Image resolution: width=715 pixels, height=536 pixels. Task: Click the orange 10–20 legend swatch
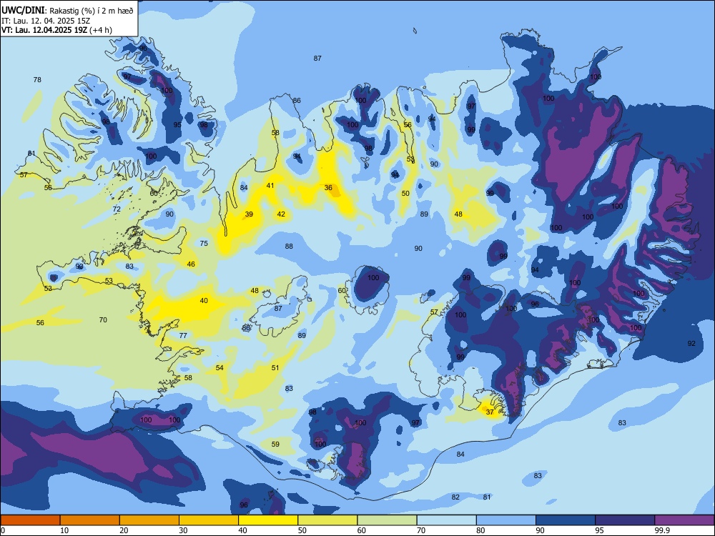click(90, 520)
